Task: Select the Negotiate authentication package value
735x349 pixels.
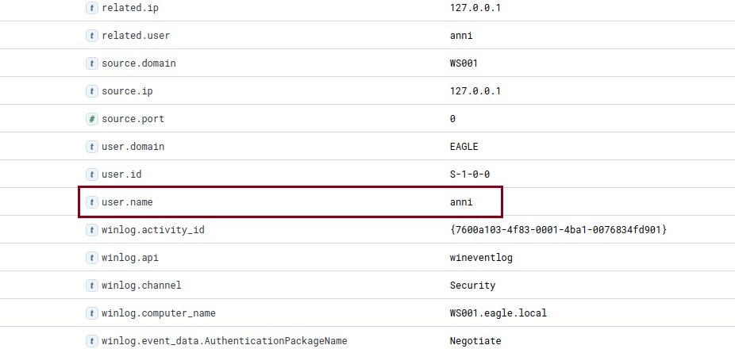Action: pos(475,341)
